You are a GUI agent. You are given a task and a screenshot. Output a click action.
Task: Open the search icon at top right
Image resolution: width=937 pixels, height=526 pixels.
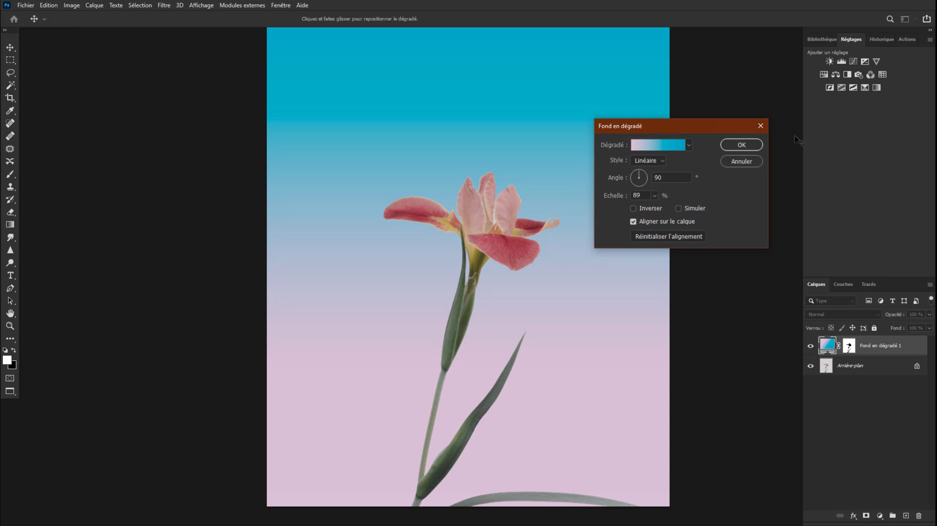coord(890,19)
